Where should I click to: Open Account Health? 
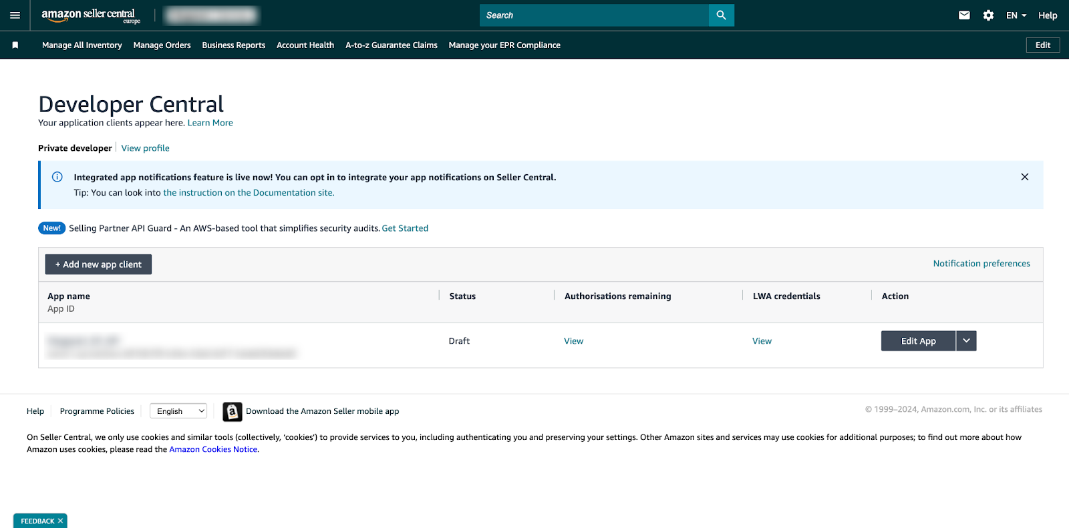pyautogui.click(x=305, y=45)
